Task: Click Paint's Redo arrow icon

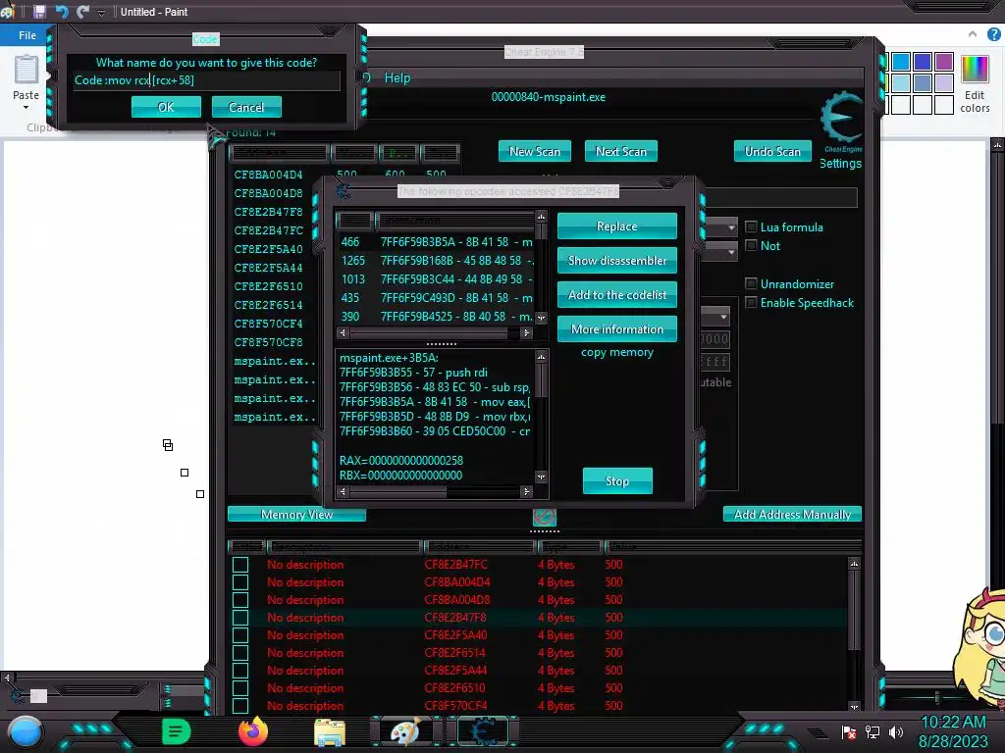Action: [82, 12]
